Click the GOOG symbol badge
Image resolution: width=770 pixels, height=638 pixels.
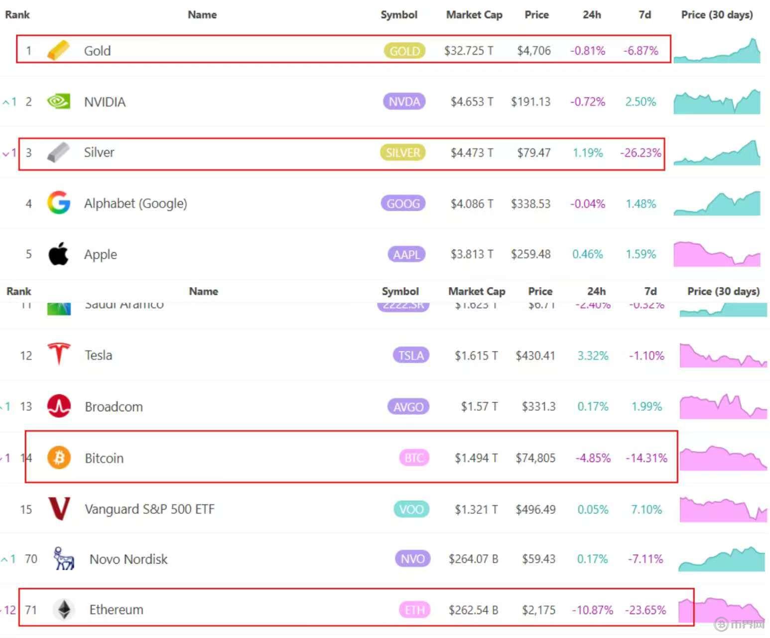point(403,203)
